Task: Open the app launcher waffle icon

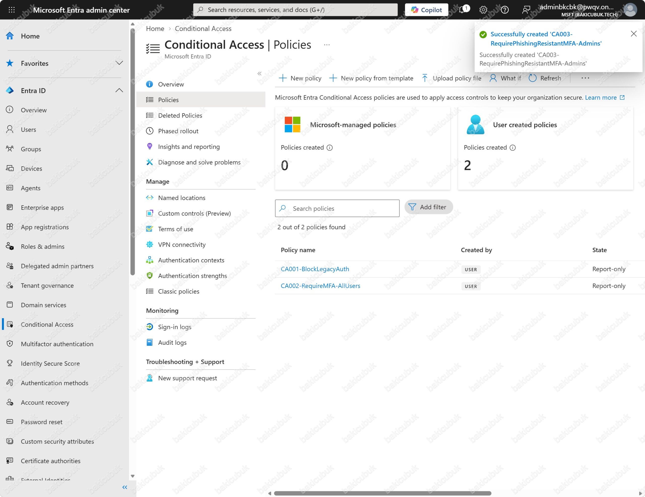Action: click(x=12, y=10)
